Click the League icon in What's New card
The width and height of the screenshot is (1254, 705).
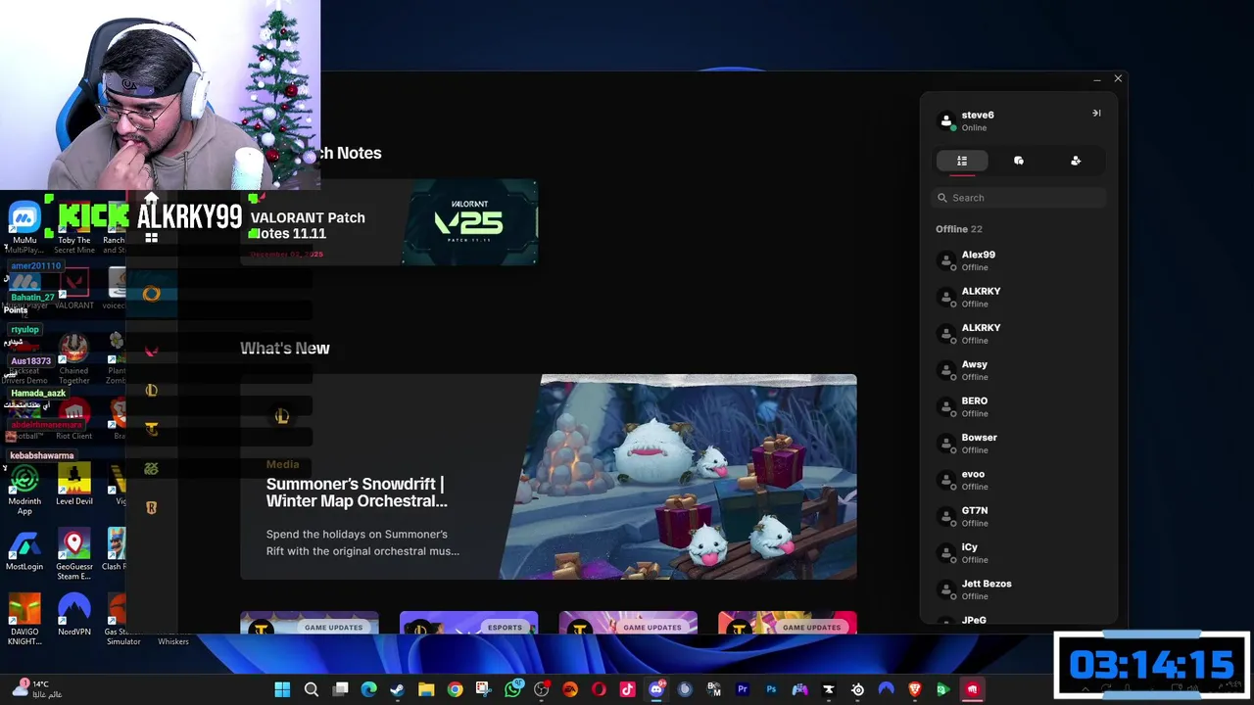[282, 417]
